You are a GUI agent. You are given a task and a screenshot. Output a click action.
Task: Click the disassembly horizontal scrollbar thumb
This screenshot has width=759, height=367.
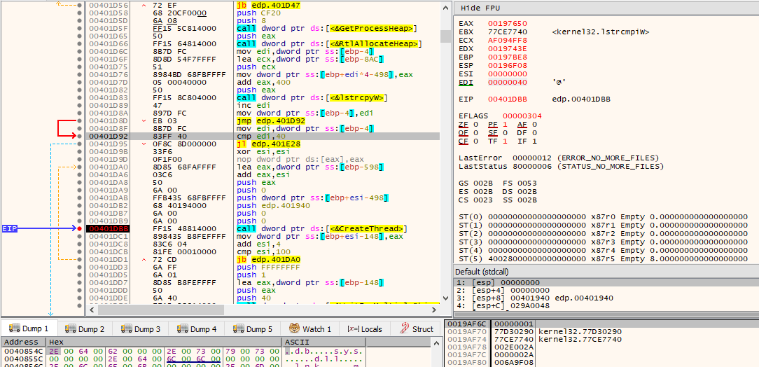coord(160,309)
